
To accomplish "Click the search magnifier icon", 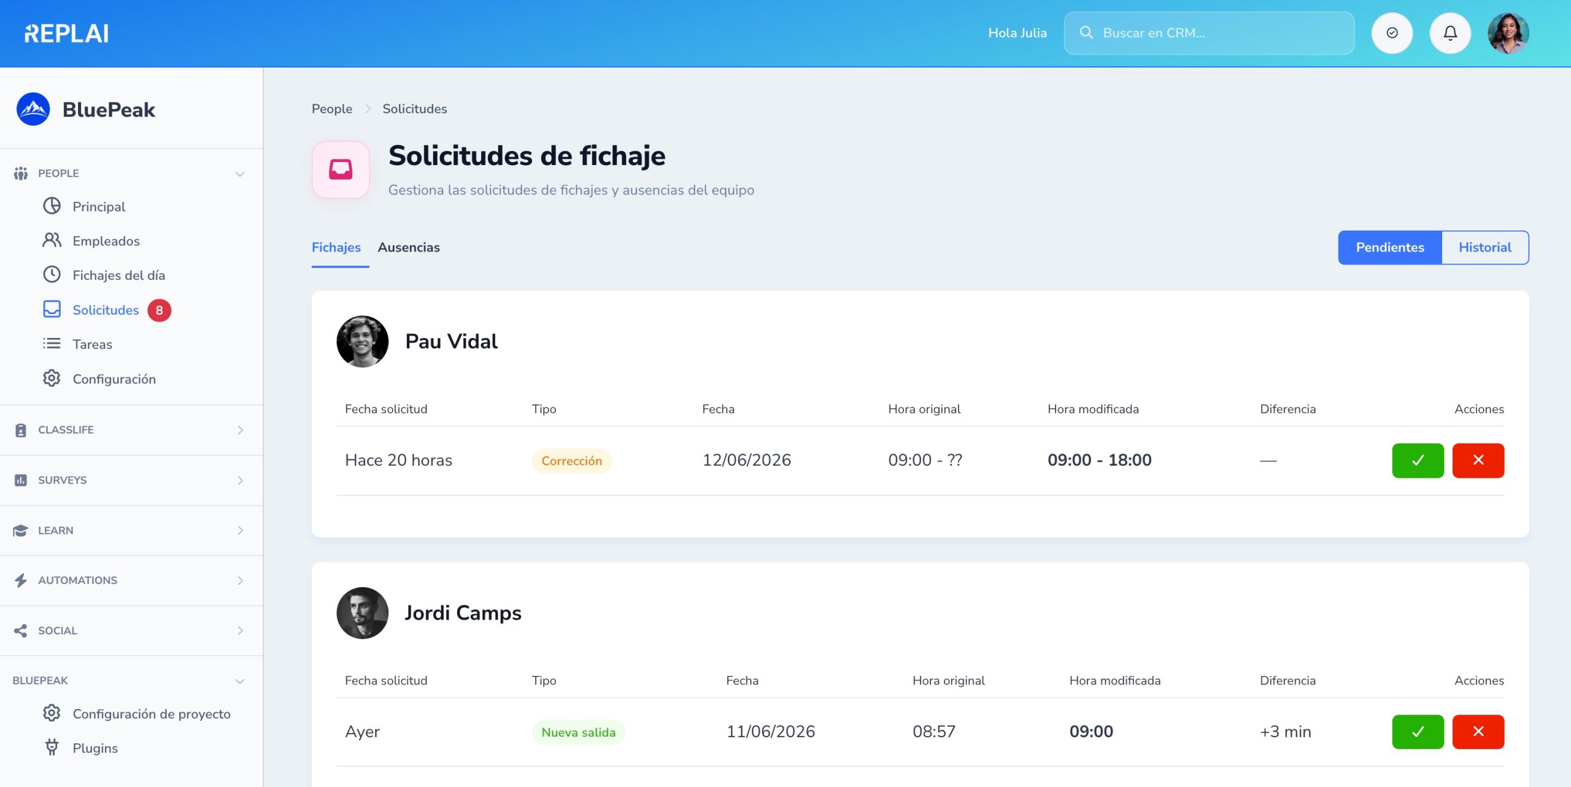I will coord(1086,33).
